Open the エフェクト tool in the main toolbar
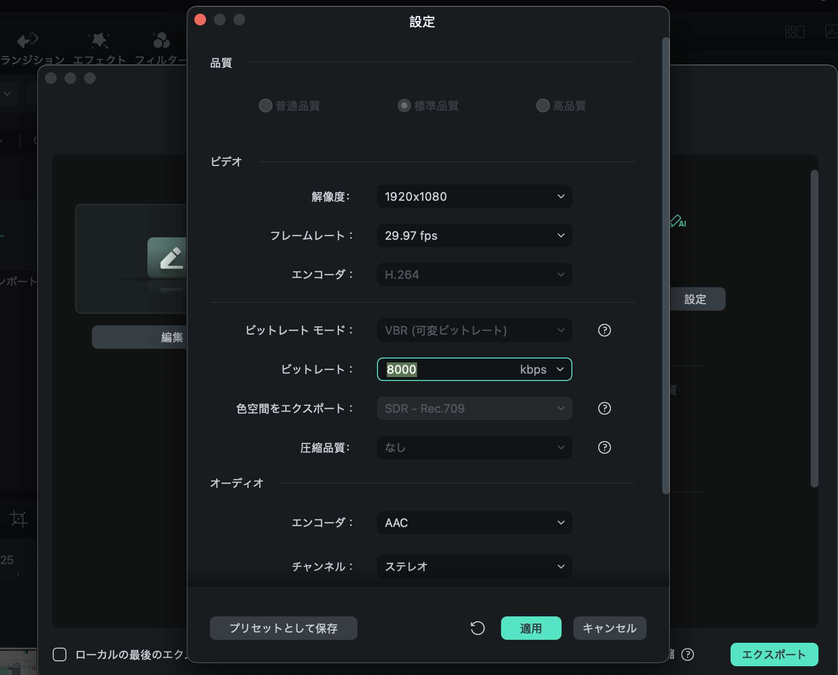 (99, 48)
